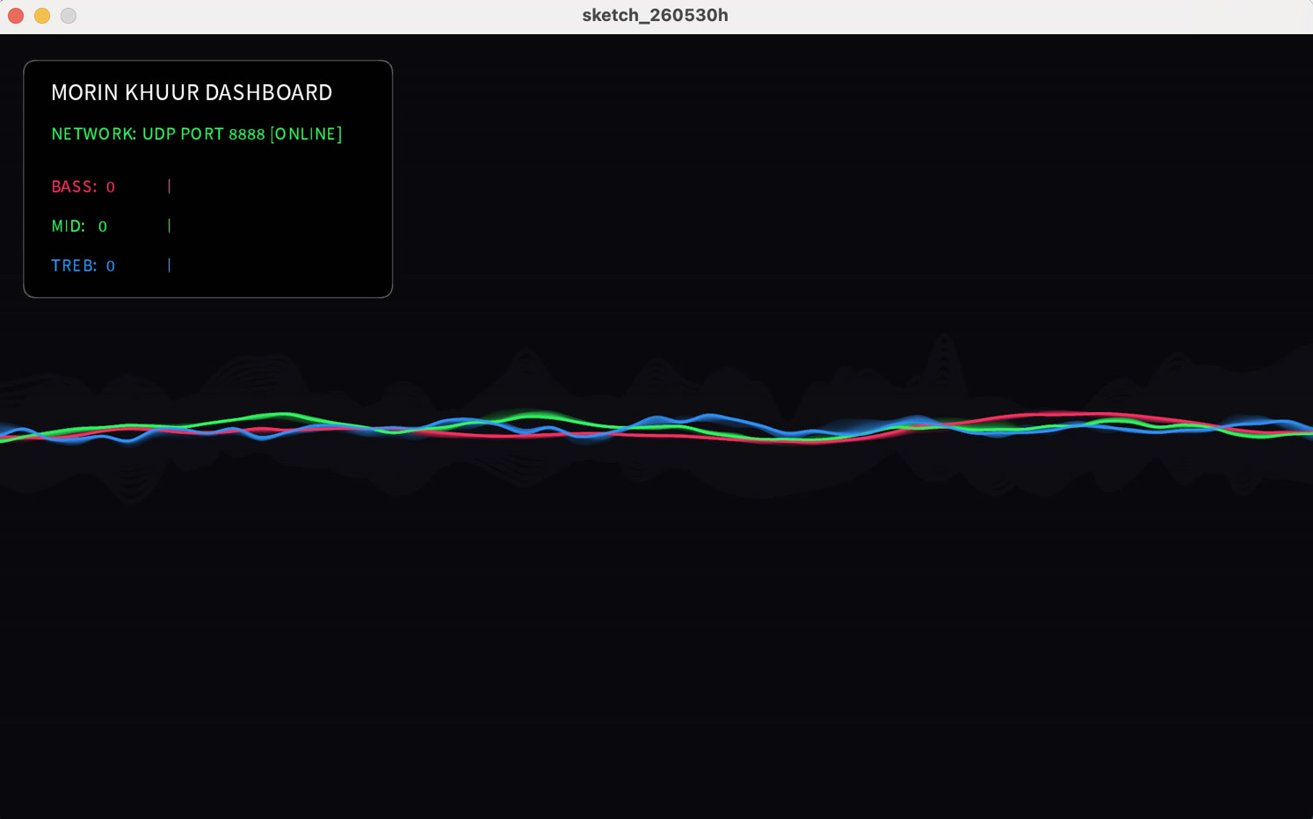
Task: Click the sketch_260530h window title
Action: (x=655, y=15)
